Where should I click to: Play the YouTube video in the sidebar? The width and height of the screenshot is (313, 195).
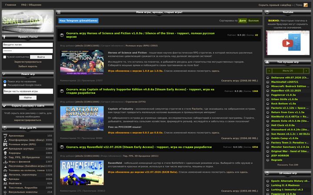point(288,43)
